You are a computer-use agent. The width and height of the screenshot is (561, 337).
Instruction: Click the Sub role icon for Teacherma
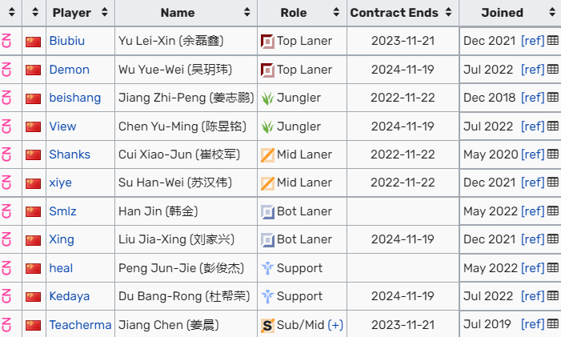point(268,325)
